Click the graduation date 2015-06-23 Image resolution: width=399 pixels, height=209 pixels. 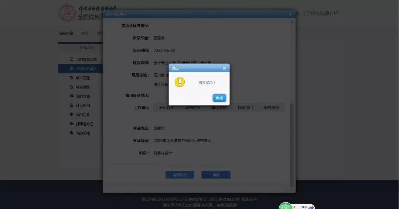164,50
